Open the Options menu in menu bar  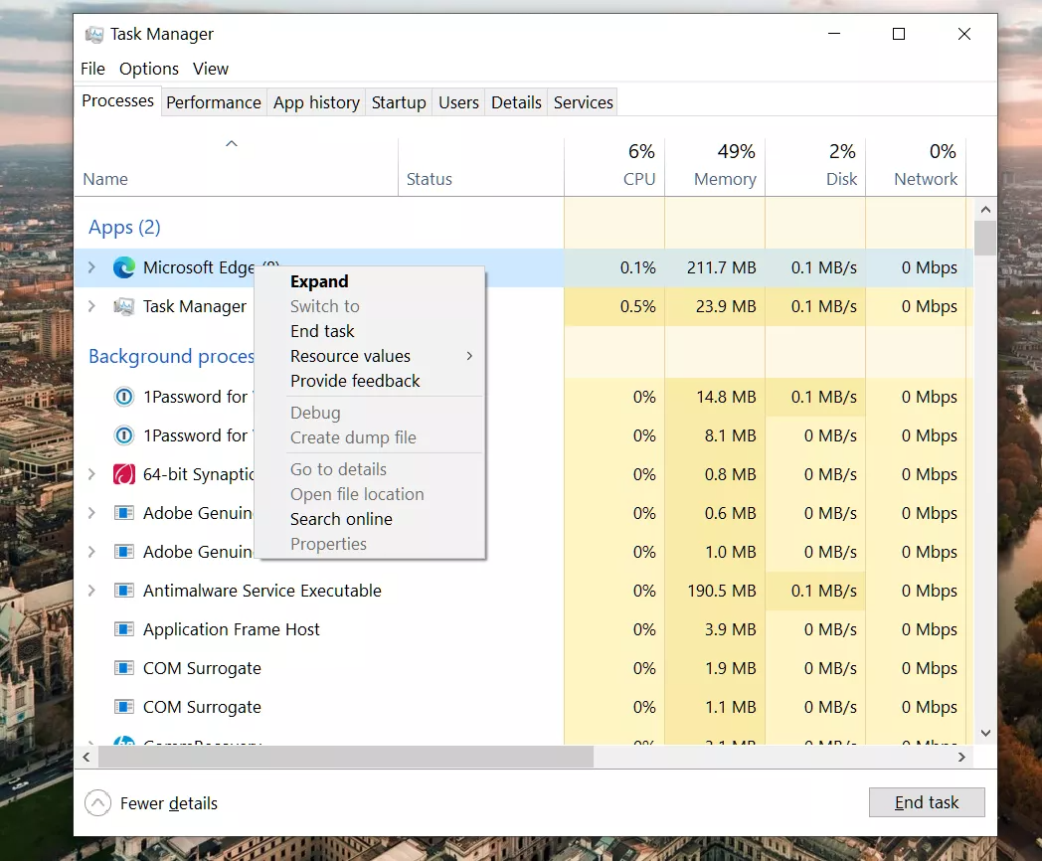point(149,69)
